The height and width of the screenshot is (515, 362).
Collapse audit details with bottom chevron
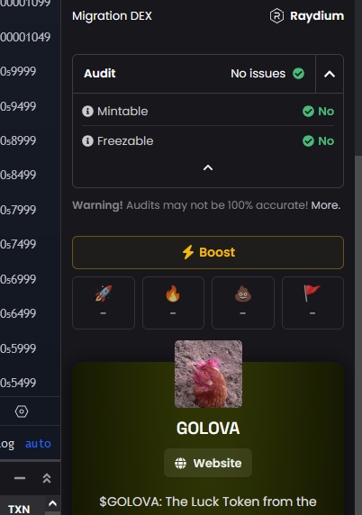point(208,167)
